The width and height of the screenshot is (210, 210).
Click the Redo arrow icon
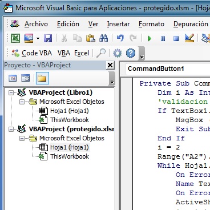[x=133, y=38]
